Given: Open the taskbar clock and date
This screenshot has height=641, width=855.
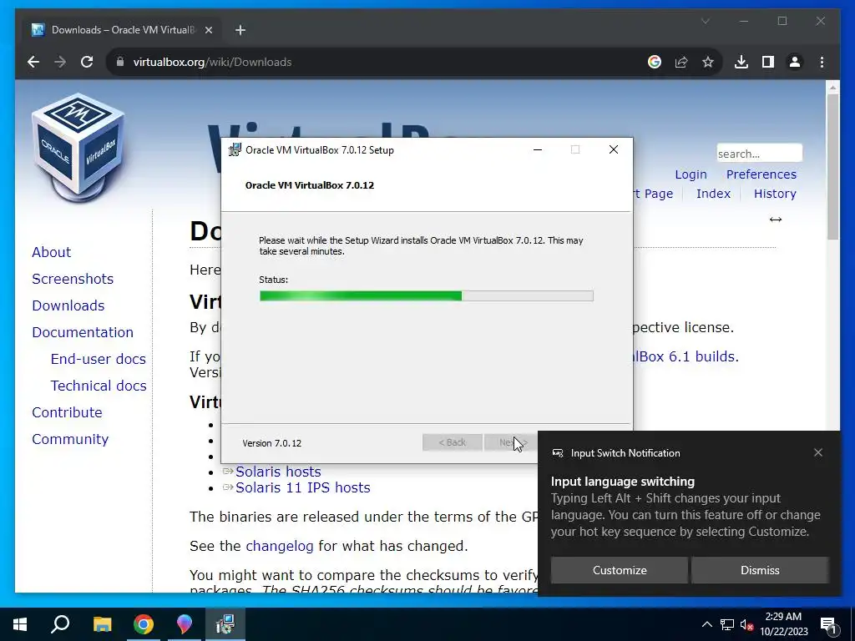Looking at the screenshot, I should [783, 624].
